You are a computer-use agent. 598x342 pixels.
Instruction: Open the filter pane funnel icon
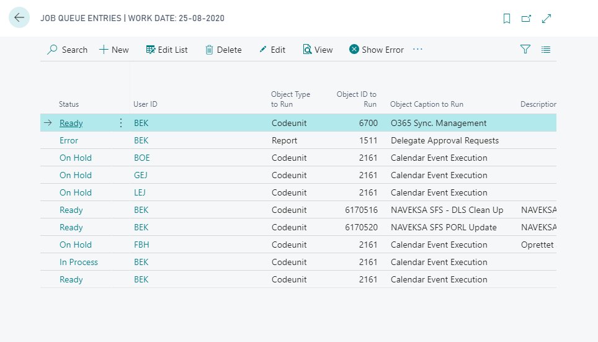click(525, 50)
